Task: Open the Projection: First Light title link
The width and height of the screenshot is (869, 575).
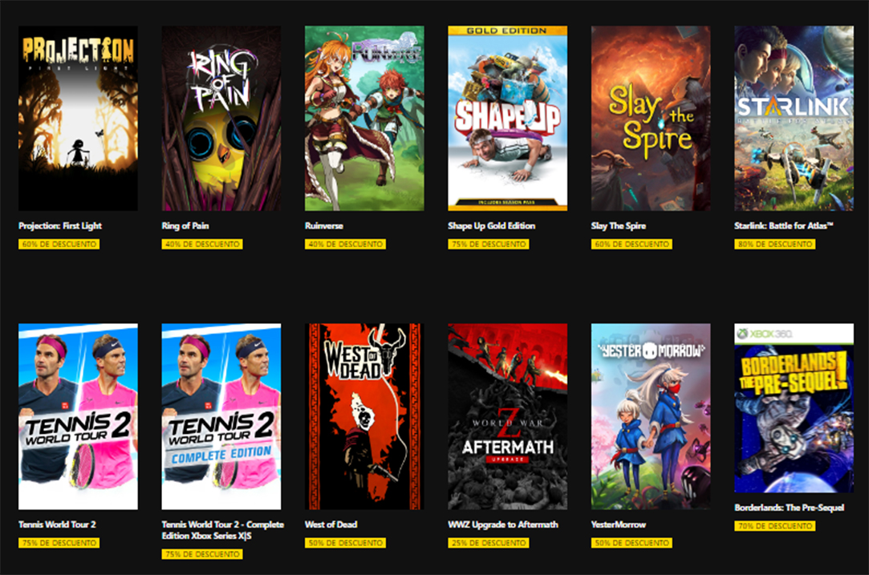Action: [x=60, y=225]
